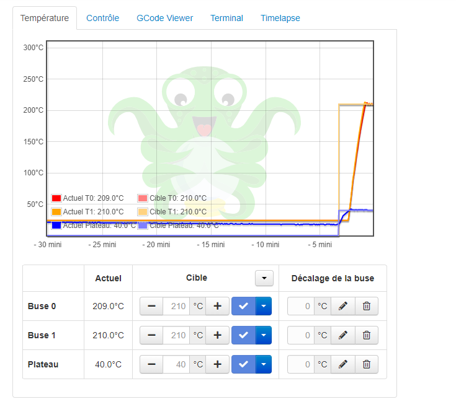Toggle Cible T0 pink legend swatch
The height and width of the screenshot is (412, 456).
point(143,198)
